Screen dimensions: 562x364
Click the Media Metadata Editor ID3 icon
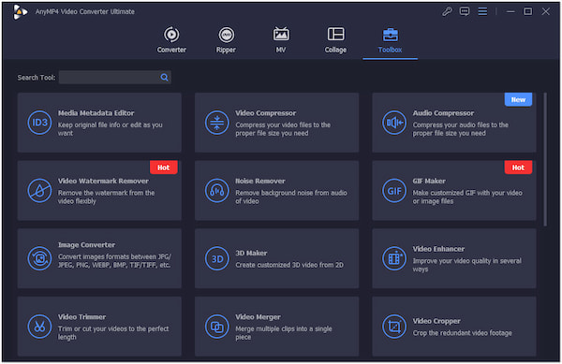39,123
